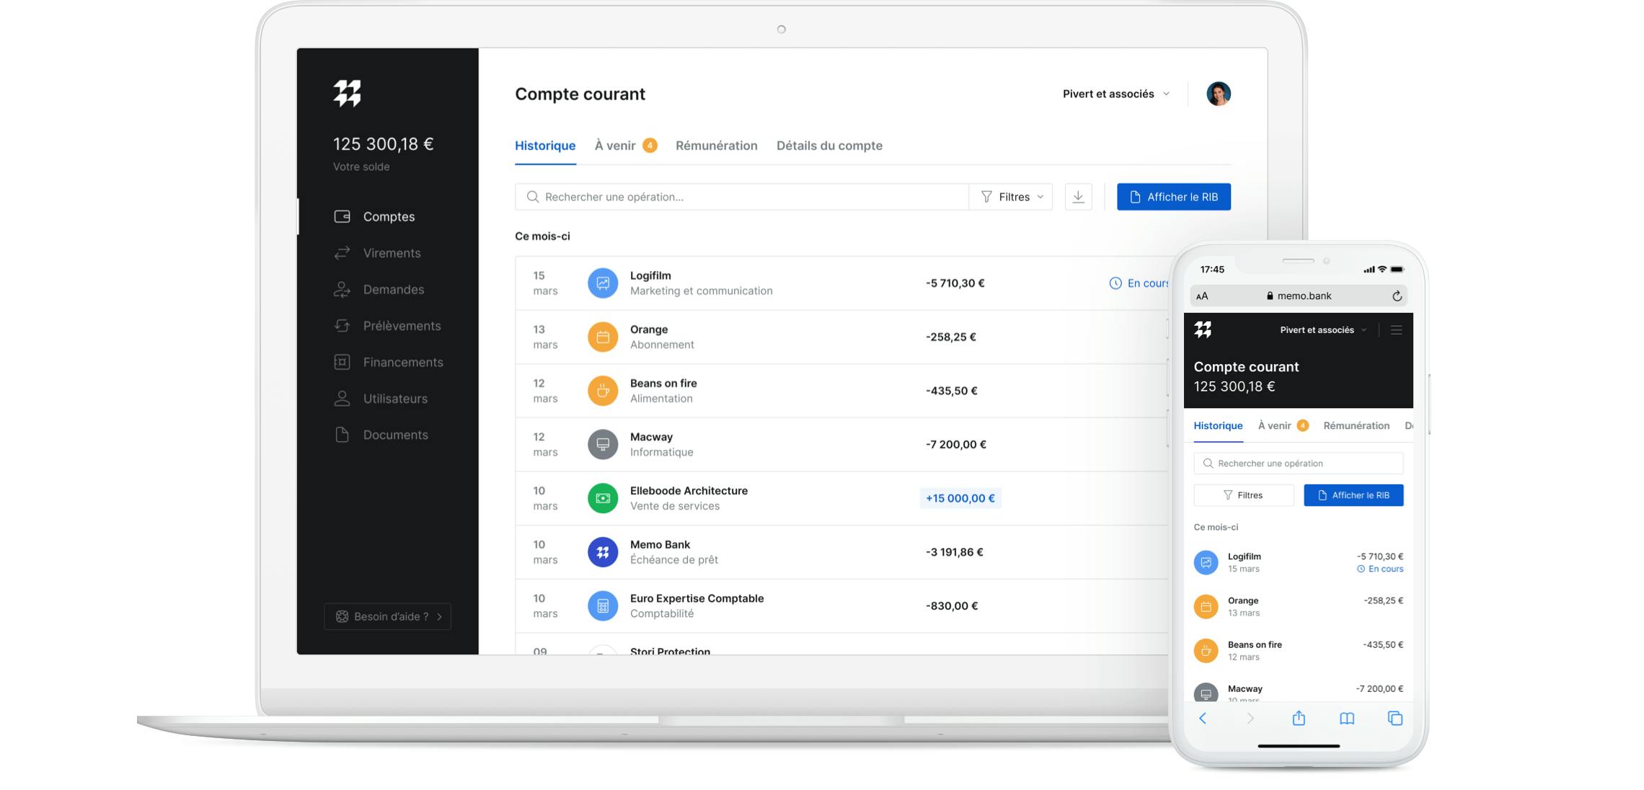The height and width of the screenshot is (790, 1644).
Task: Click the Safari tabs icon on phone
Action: (1395, 718)
